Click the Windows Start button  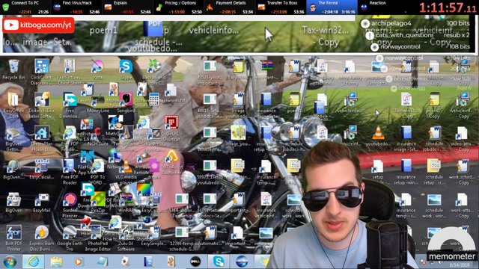10,262
